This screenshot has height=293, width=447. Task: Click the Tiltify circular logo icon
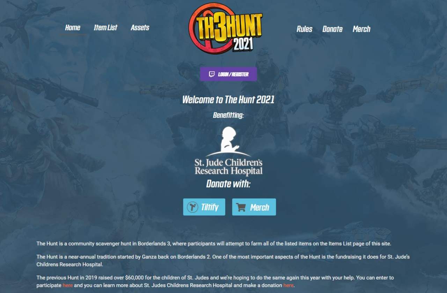tap(192, 207)
